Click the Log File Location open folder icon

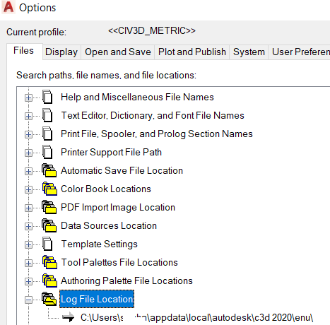[49, 299]
